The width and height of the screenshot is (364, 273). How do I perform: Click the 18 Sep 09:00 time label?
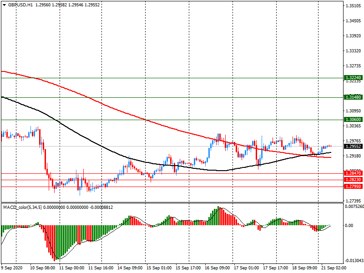(304, 268)
